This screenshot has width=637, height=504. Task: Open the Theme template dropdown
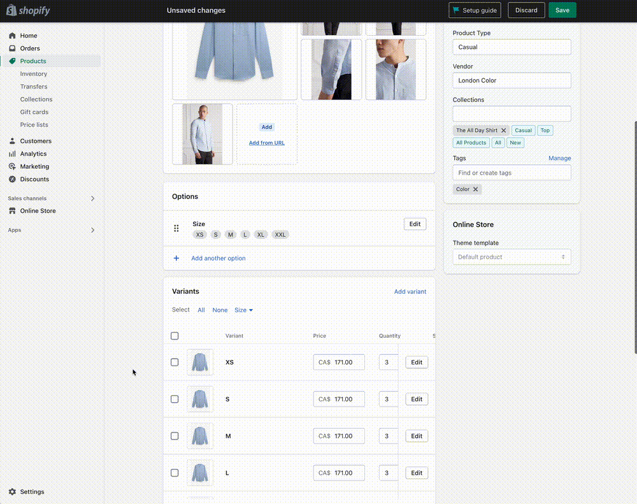pyautogui.click(x=512, y=257)
